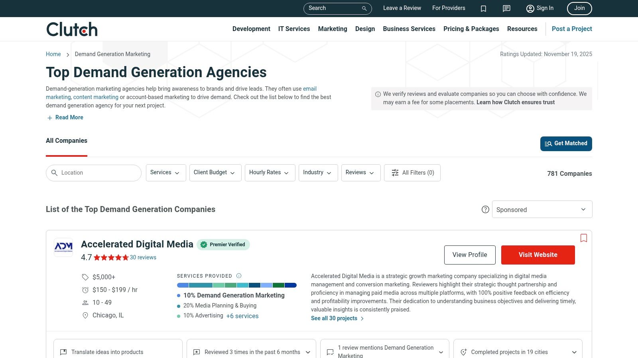The image size is (638, 358).
Task: Open All Filters panel
Action: coord(412,173)
